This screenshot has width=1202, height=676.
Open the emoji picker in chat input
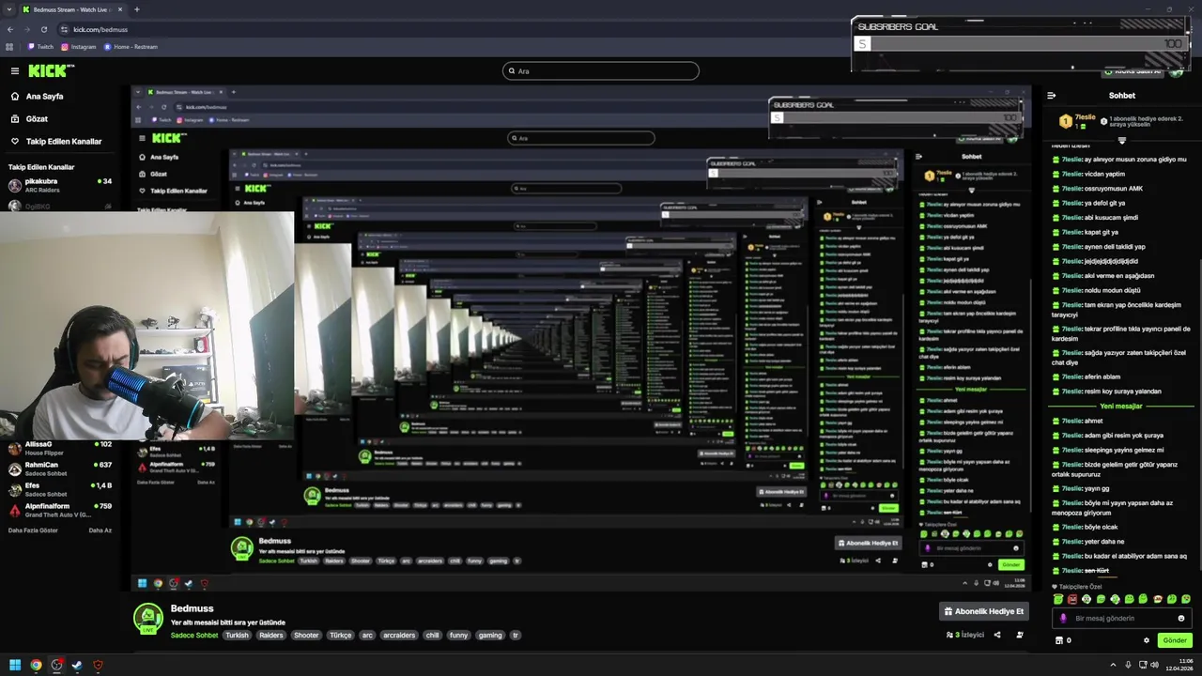[x=1181, y=619]
